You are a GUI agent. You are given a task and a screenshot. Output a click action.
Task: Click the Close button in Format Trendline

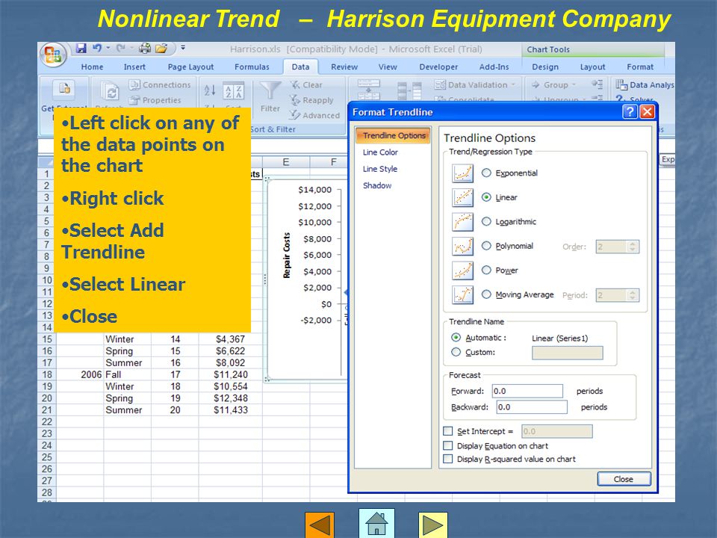pyautogui.click(x=624, y=479)
